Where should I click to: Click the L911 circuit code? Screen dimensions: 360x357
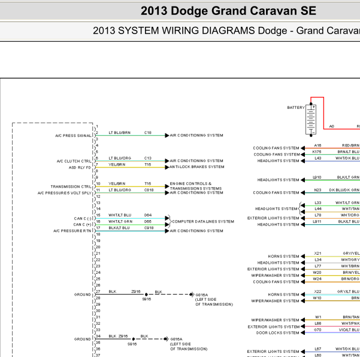click(x=317, y=221)
